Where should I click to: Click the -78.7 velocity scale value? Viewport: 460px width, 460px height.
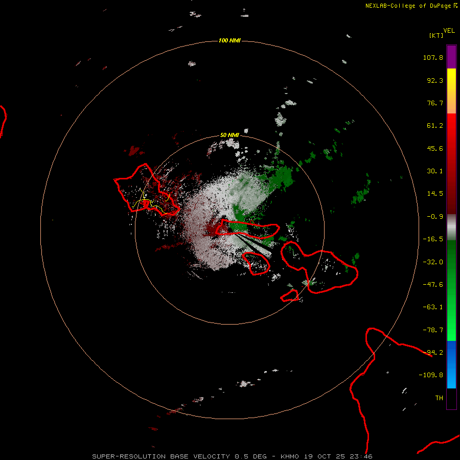pos(433,330)
